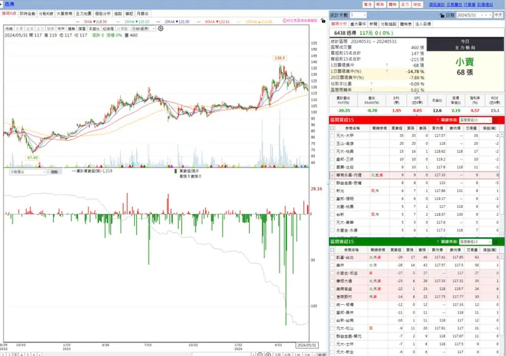Screen dimensions: 506x356
Task: Open the 日線(還原) period dropdown
Action: 144,29
